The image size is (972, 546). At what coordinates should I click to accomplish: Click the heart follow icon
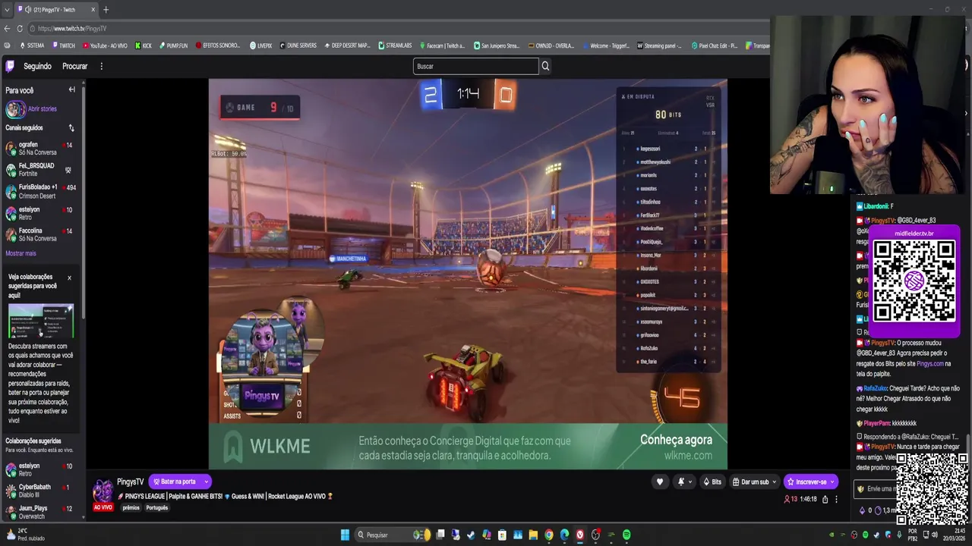click(660, 482)
